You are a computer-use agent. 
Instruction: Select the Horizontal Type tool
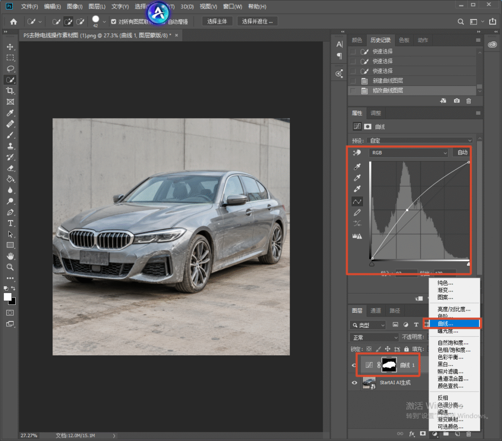point(10,223)
